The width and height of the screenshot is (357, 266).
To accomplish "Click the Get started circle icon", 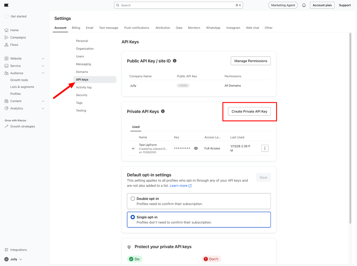I will click(7, 16).
